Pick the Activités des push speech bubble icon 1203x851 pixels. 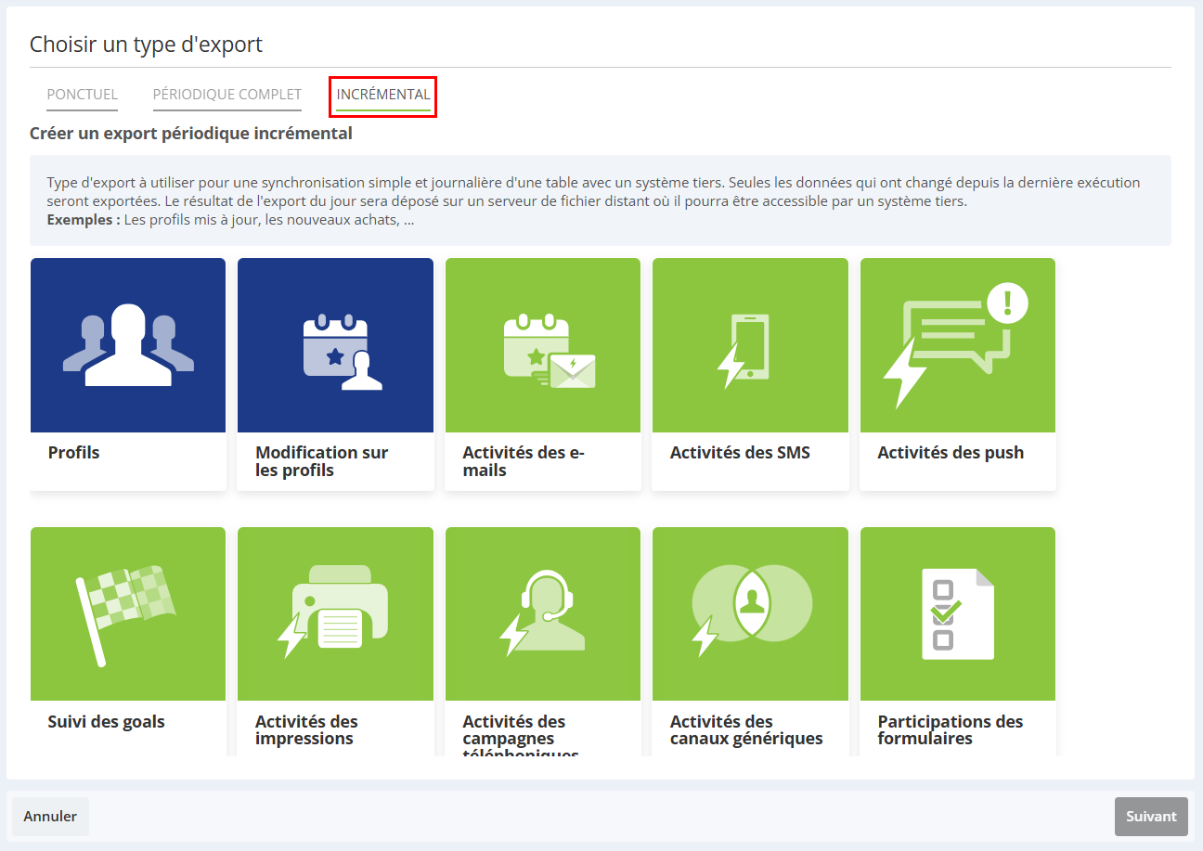coord(954,345)
